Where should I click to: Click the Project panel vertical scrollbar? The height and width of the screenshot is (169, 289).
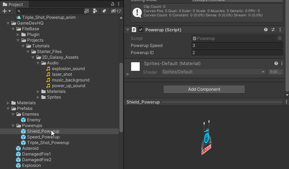(121, 97)
